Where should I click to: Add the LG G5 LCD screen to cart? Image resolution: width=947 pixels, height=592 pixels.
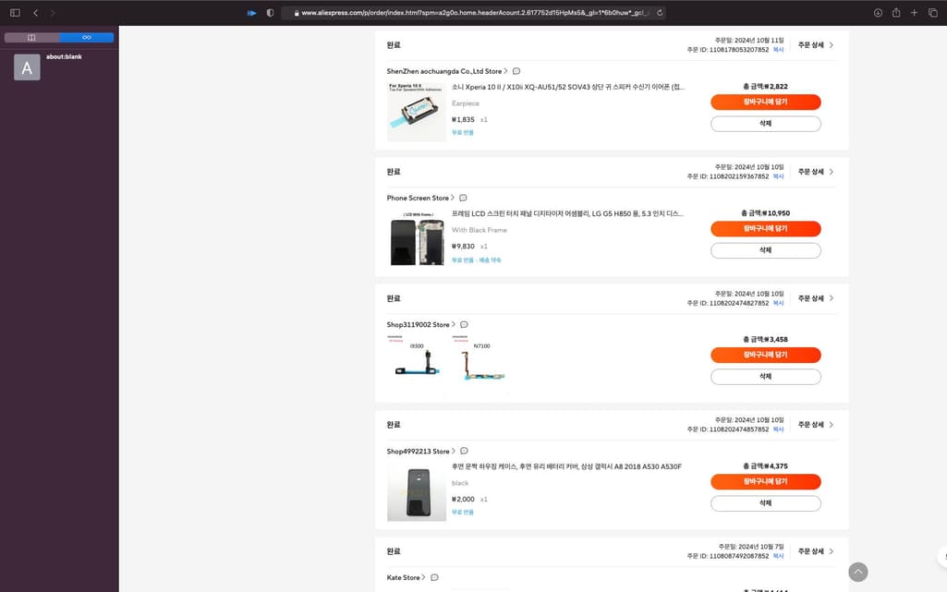tap(765, 228)
